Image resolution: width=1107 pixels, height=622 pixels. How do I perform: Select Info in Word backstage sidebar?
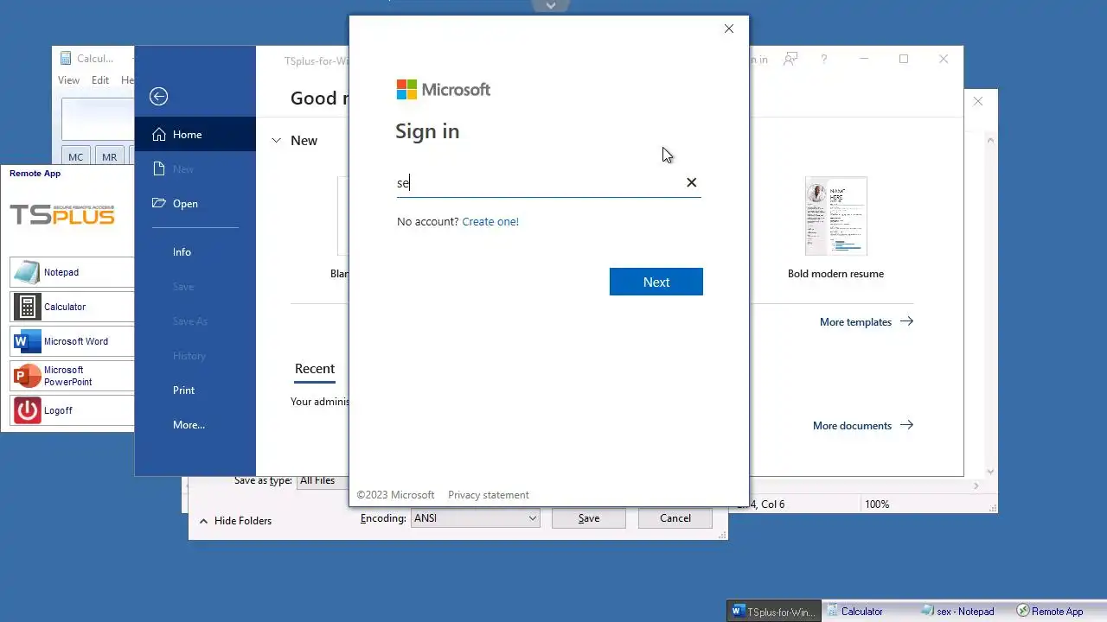pyautogui.click(x=195, y=252)
